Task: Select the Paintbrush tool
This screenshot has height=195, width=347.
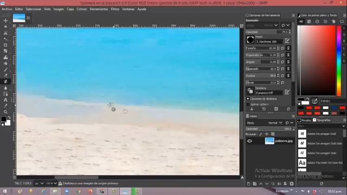Action: (5, 69)
